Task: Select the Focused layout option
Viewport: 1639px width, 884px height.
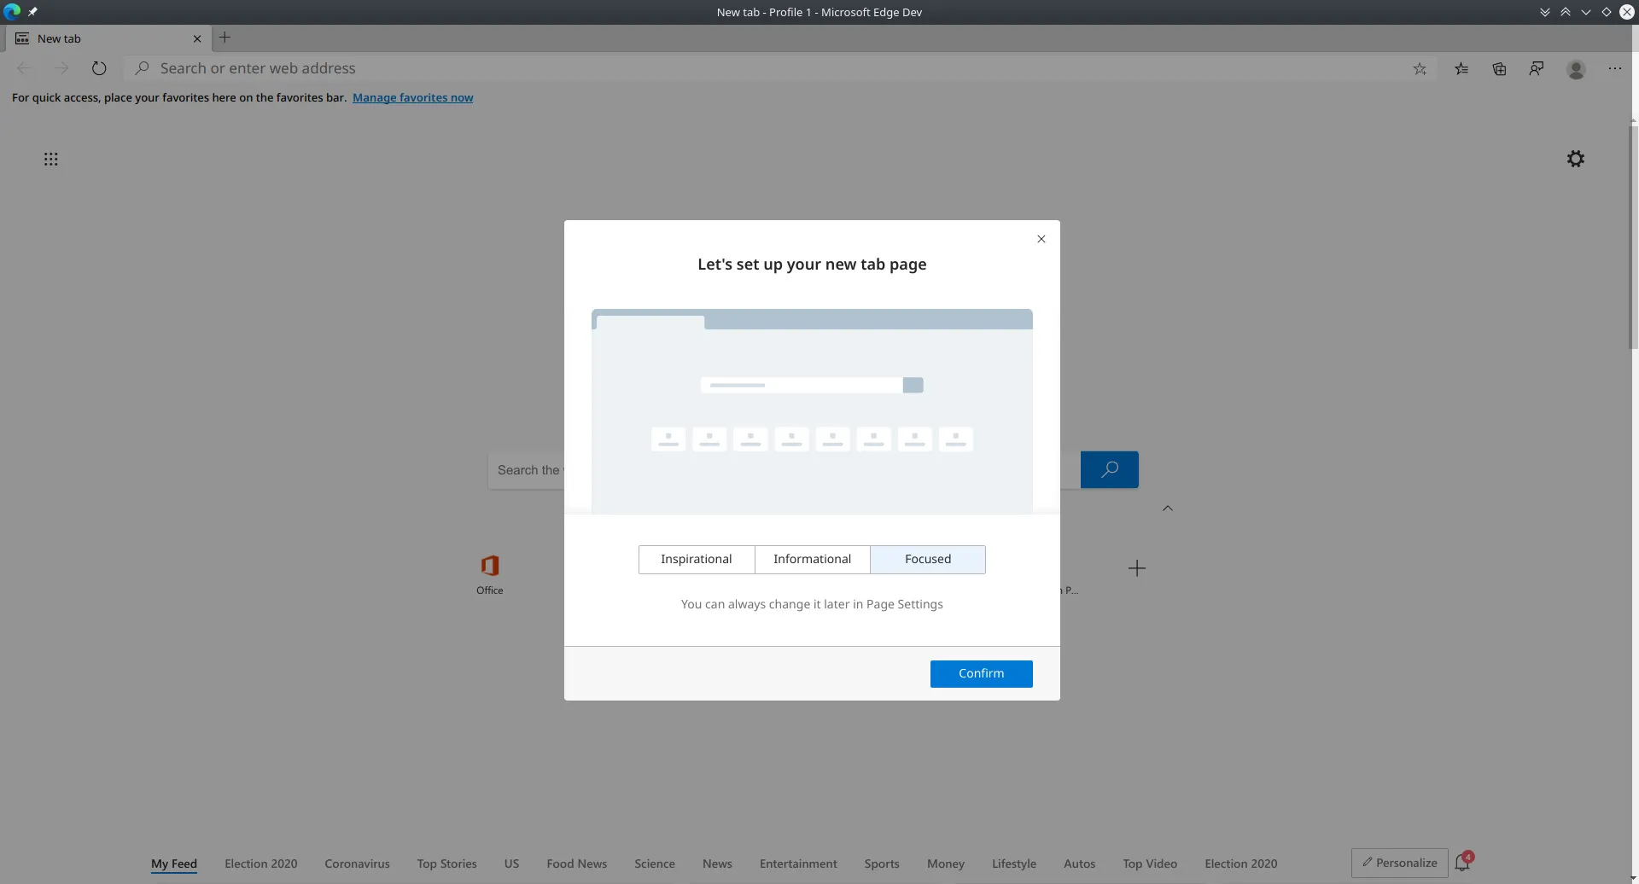Action: 928,559
